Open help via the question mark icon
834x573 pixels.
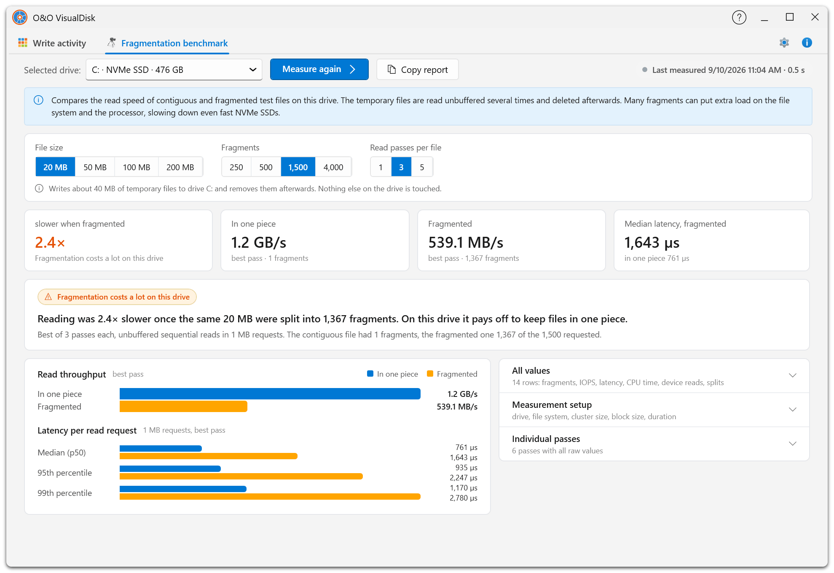coord(739,17)
